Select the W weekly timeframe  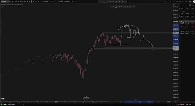tap(33, 2)
